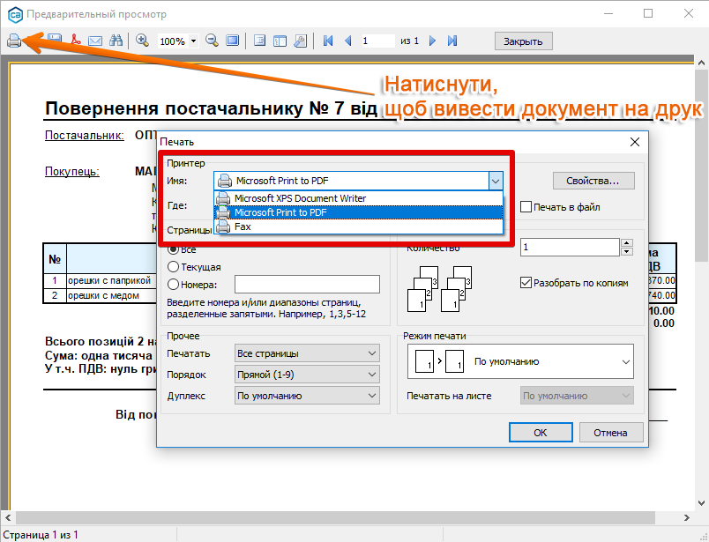This screenshot has height=542, width=709.
Task: Close the Печать dialog with X
Action: 634,142
